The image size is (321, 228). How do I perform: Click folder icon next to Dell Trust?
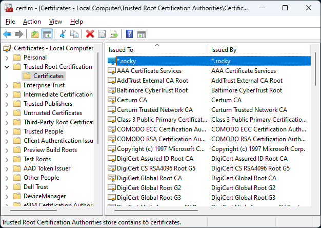click(x=17, y=187)
